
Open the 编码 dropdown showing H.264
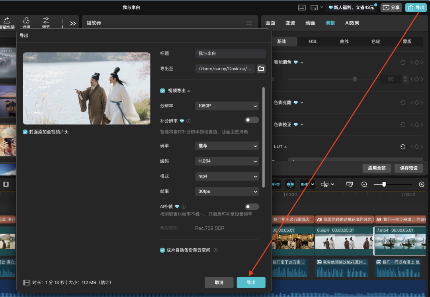(227, 161)
